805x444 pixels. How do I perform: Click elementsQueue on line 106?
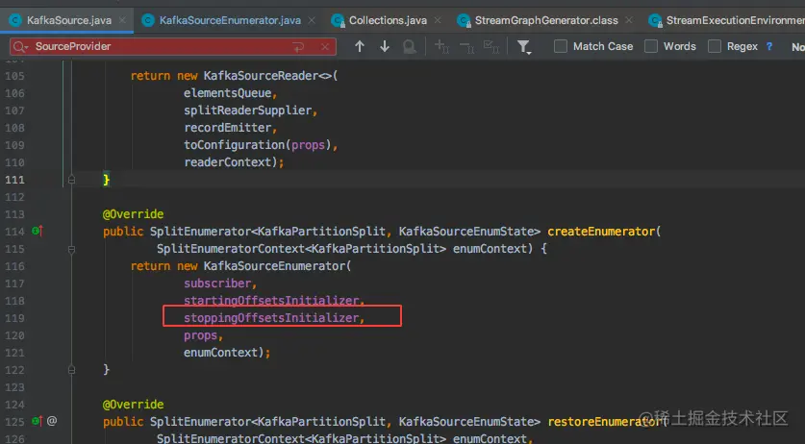tap(227, 93)
